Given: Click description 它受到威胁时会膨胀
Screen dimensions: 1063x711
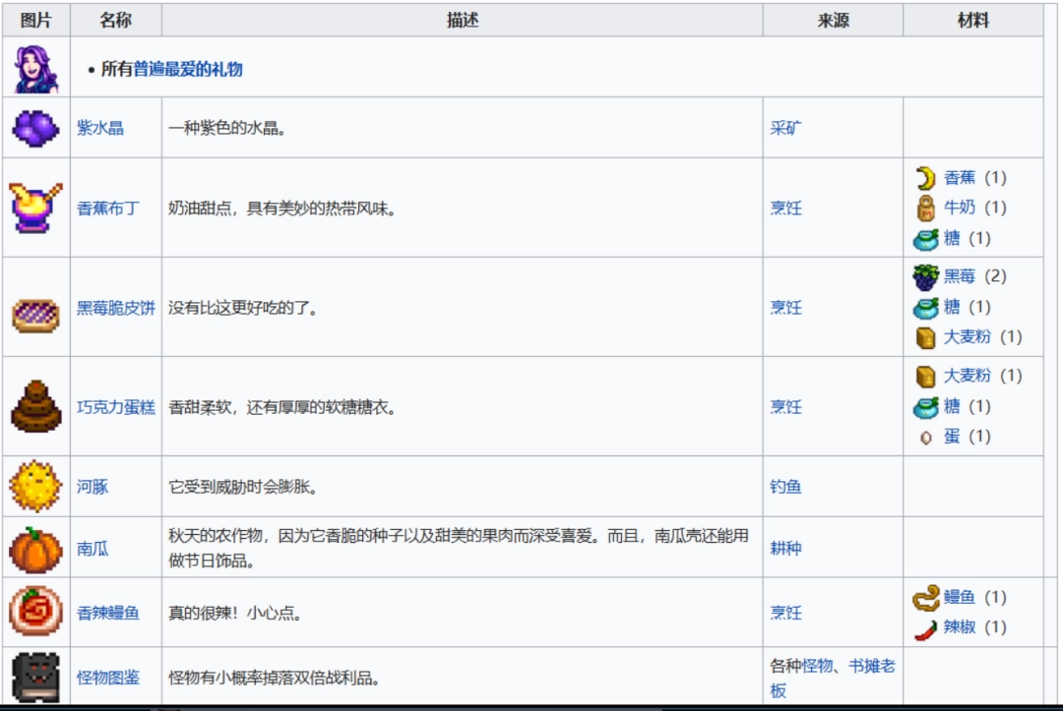Looking at the screenshot, I should tap(243, 486).
